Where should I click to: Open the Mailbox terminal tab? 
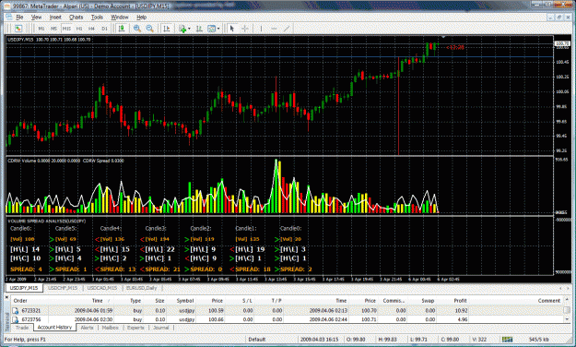tap(111, 328)
